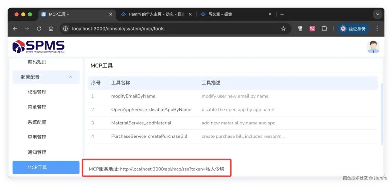Click the page's vertical scrollbar
The image size is (392, 185).
pyautogui.click(x=382, y=114)
